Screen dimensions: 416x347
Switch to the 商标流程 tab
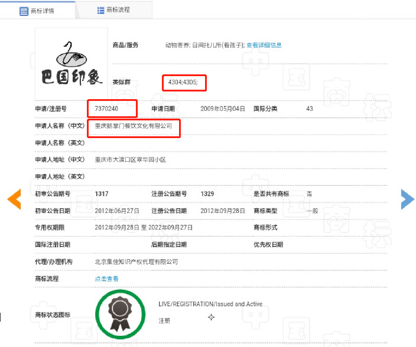coord(114,10)
